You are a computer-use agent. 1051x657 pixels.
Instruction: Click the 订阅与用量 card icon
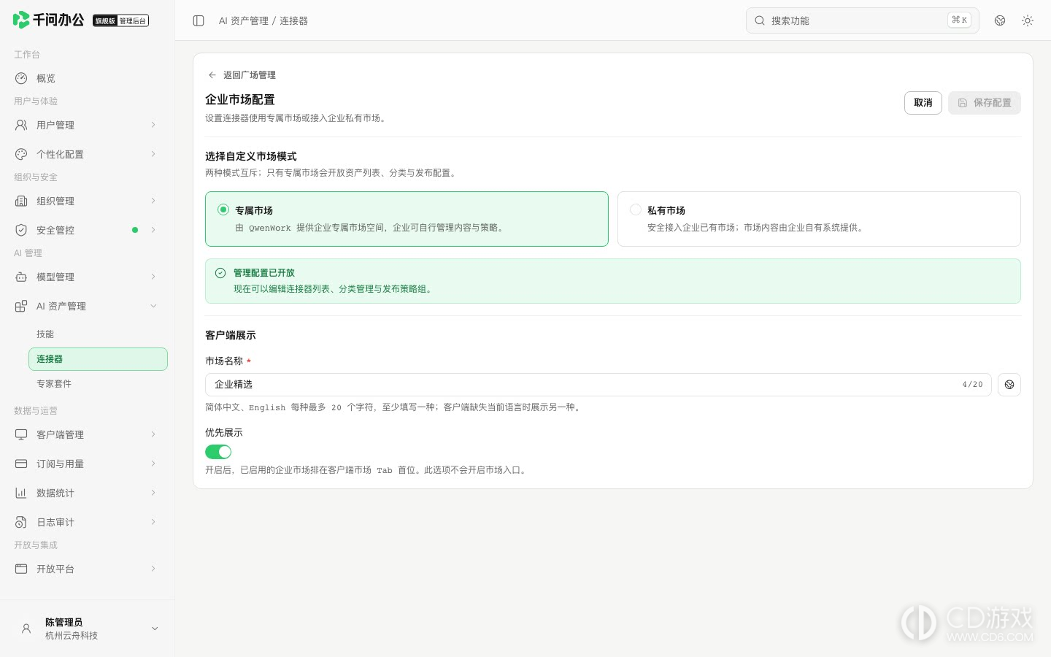[x=21, y=464]
